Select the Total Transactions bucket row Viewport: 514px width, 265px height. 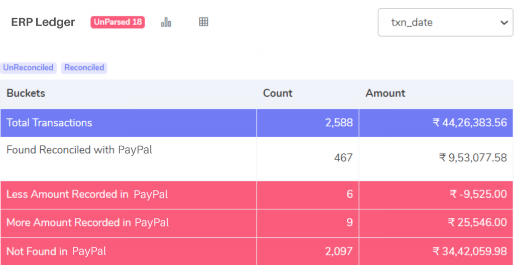pos(256,123)
